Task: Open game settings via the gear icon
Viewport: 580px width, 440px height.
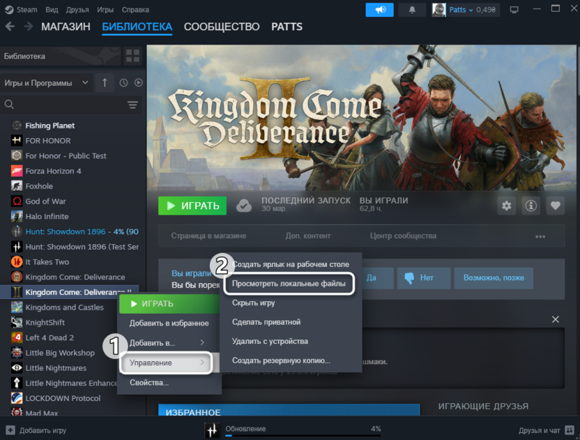Action: 507,206
